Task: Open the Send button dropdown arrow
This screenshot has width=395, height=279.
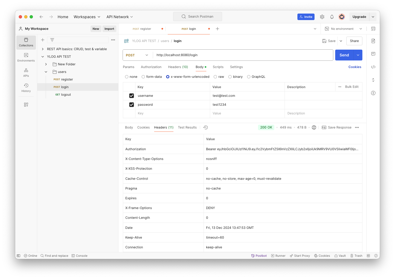Action: tap(358, 55)
